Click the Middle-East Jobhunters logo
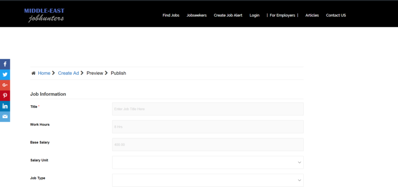Image resolution: width=398 pixels, height=187 pixels. (44, 15)
